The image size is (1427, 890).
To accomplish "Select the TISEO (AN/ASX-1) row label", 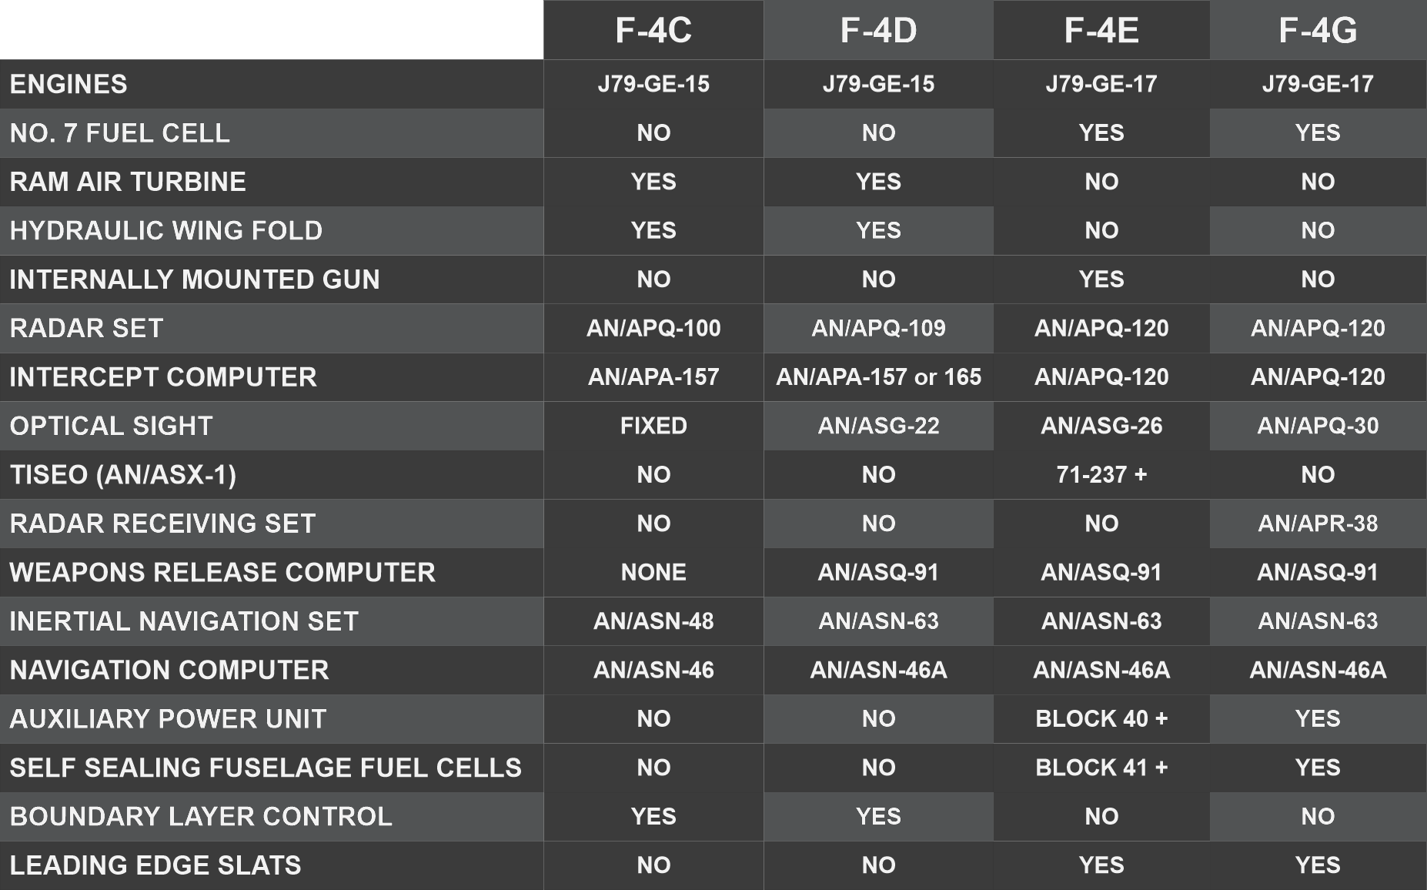I will 123,474.
